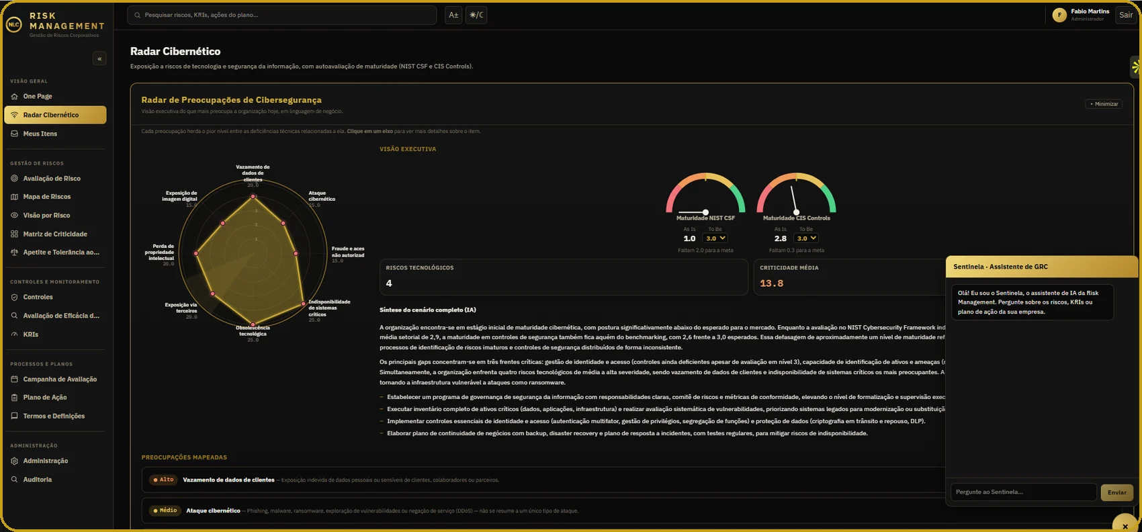
Task: Click the Fabio Martins user avatar
Action: [1059, 15]
